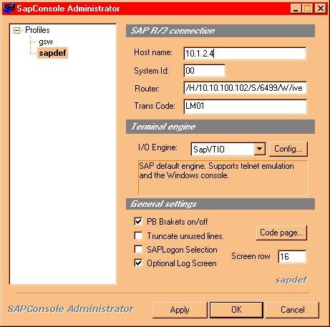Uncheck PB Brakets on/off
This screenshot has height=327, width=330.
click(138, 222)
